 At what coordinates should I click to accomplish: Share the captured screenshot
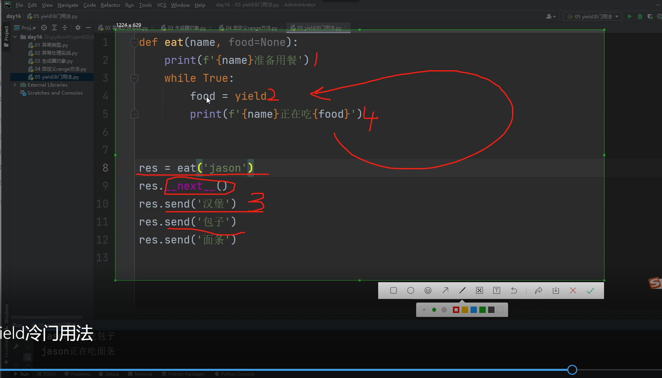[538, 291]
